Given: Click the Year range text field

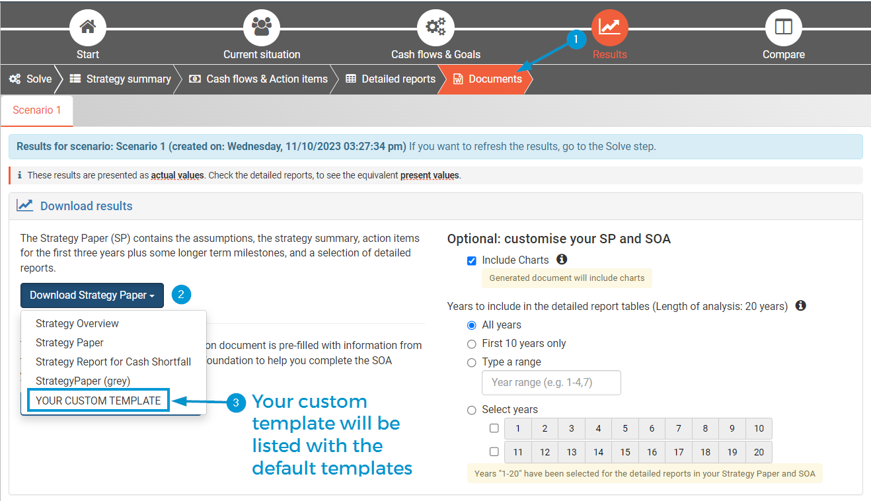Looking at the screenshot, I should point(551,383).
